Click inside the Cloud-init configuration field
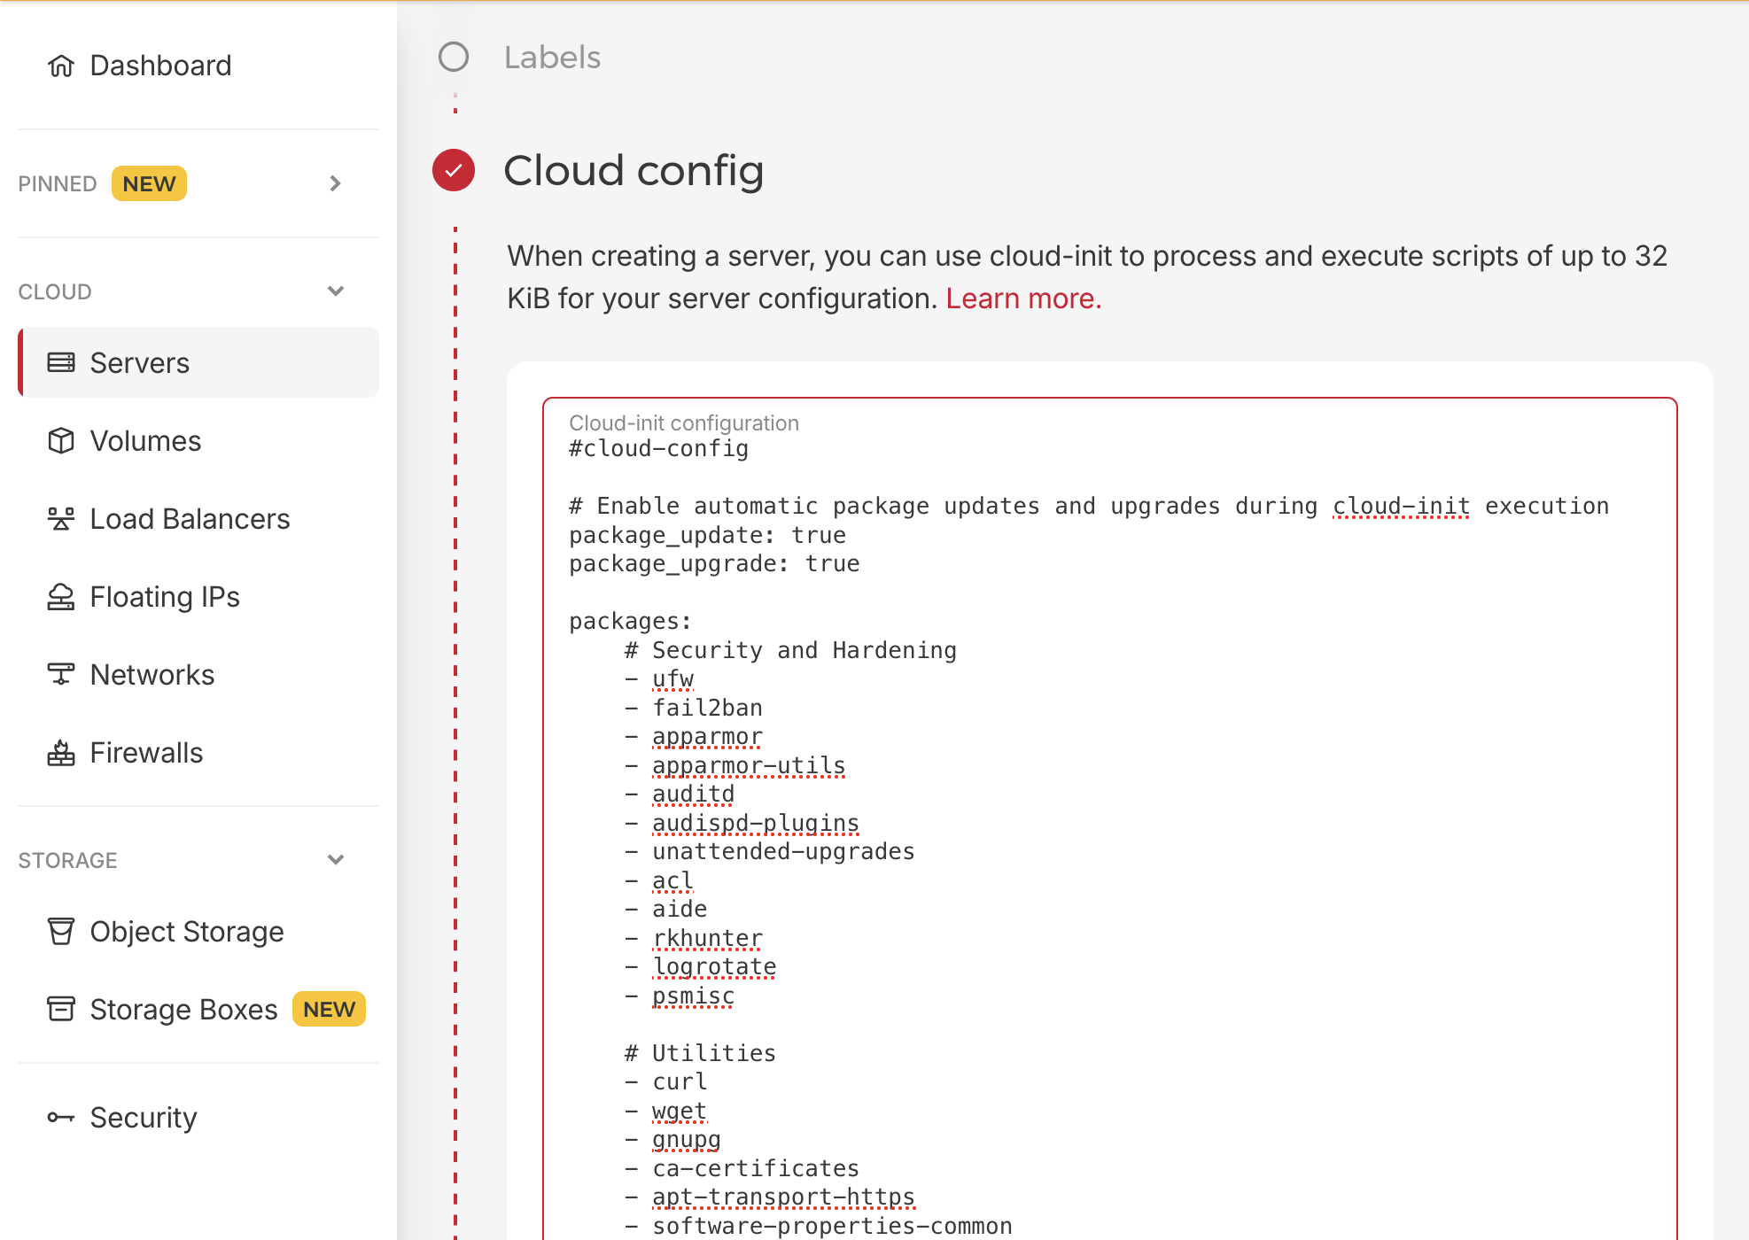 pos(1108,797)
